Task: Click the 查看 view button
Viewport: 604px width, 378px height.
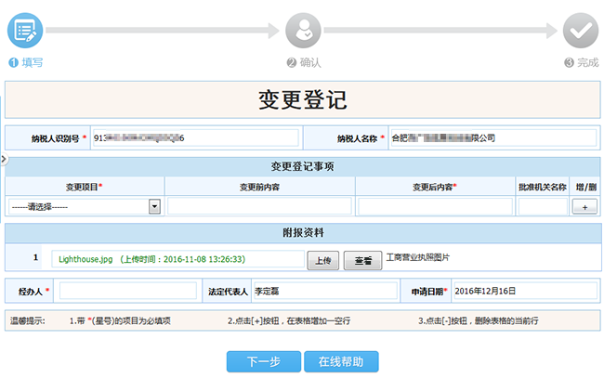Action: 362,261
